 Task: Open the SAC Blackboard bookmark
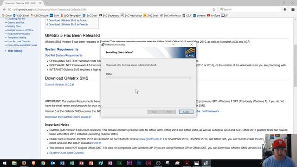click(109, 15)
